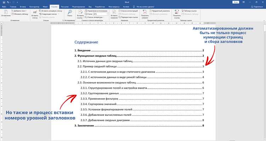Insert endnote via Вставить концевую сноску

(51, 11)
